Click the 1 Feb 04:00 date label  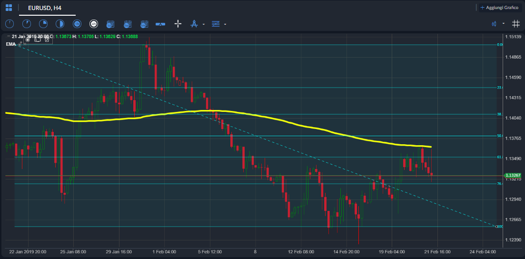(x=164, y=252)
